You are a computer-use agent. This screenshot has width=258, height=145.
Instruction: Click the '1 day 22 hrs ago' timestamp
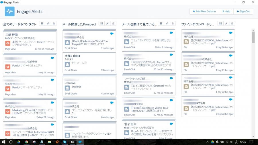pos(224,92)
